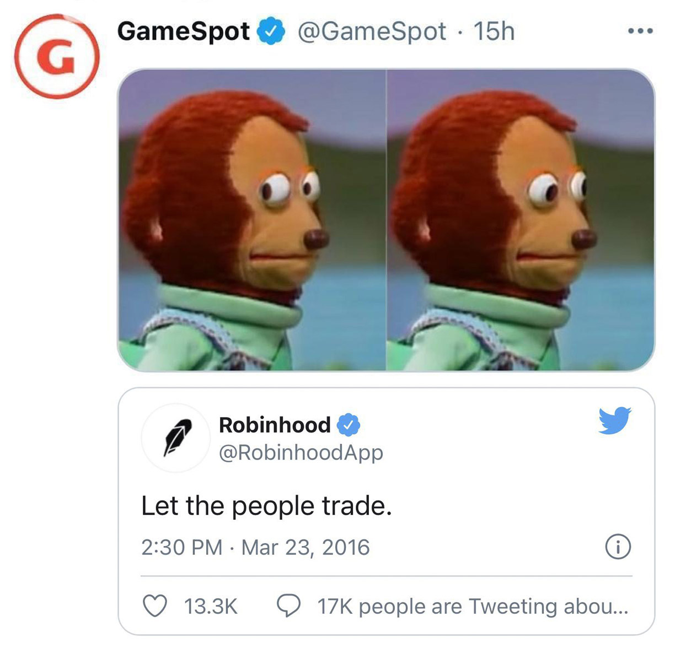
Task: Open the tweet info circle icon
Action: [x=618, y=547]
